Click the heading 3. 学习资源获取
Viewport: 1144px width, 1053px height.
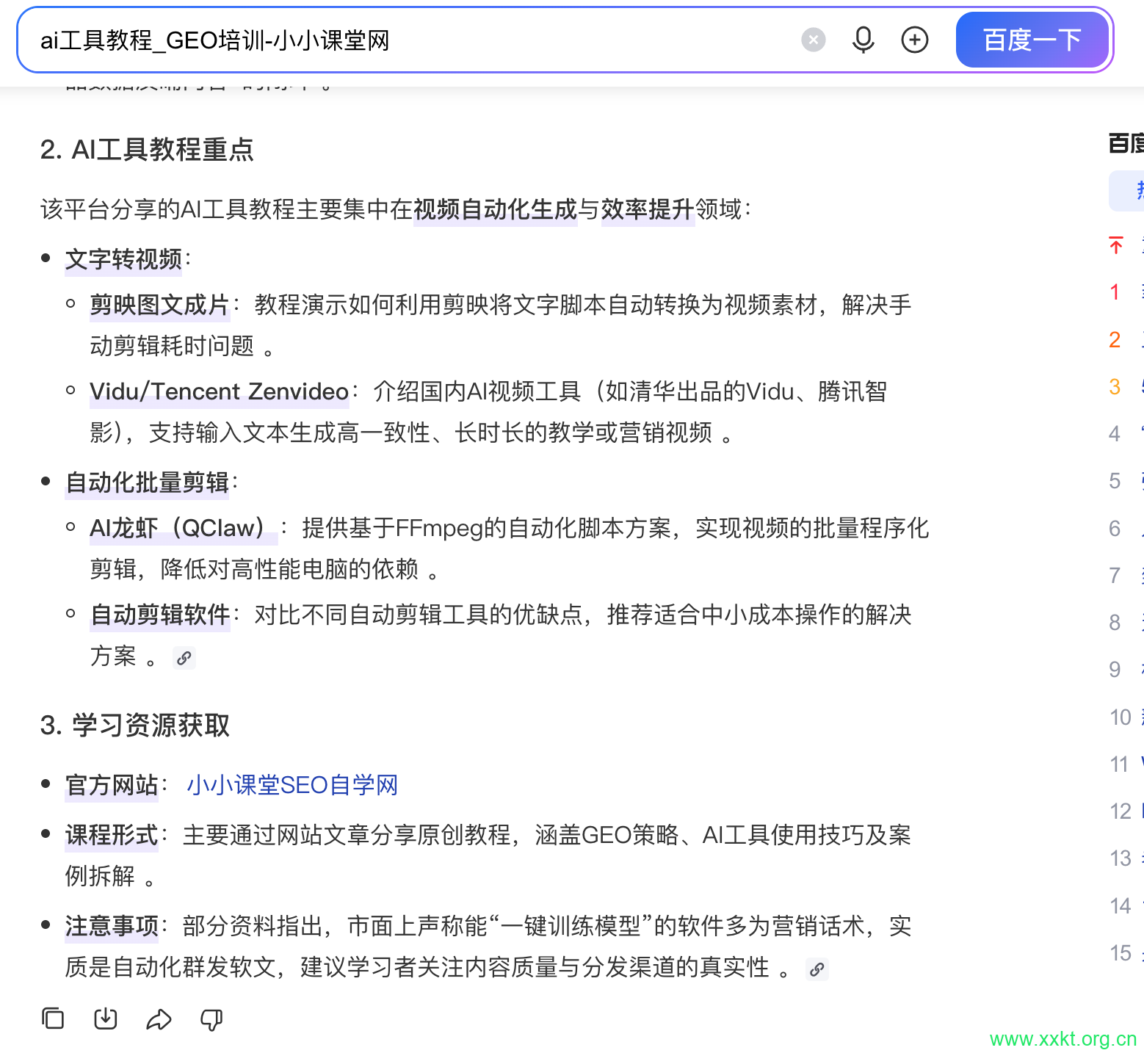[135, 725]
